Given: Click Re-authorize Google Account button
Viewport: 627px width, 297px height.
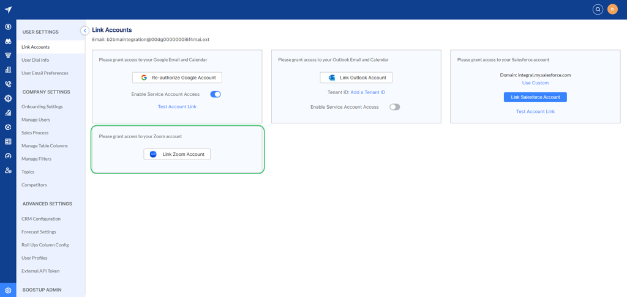Looking at the screenshot, I should 177,78.
